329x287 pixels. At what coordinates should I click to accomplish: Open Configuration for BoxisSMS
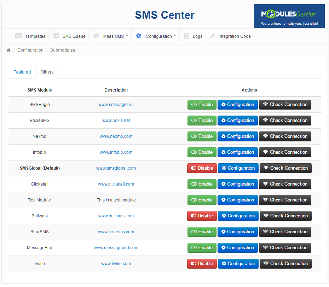tap(237, 121)
